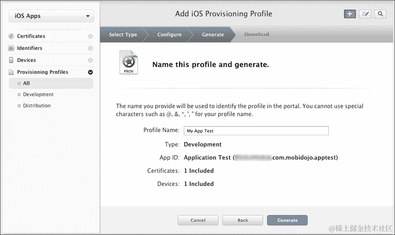This screenshot has width=395, height=235.
Task: Click the Identifiers ID icon
Action: 11,48
